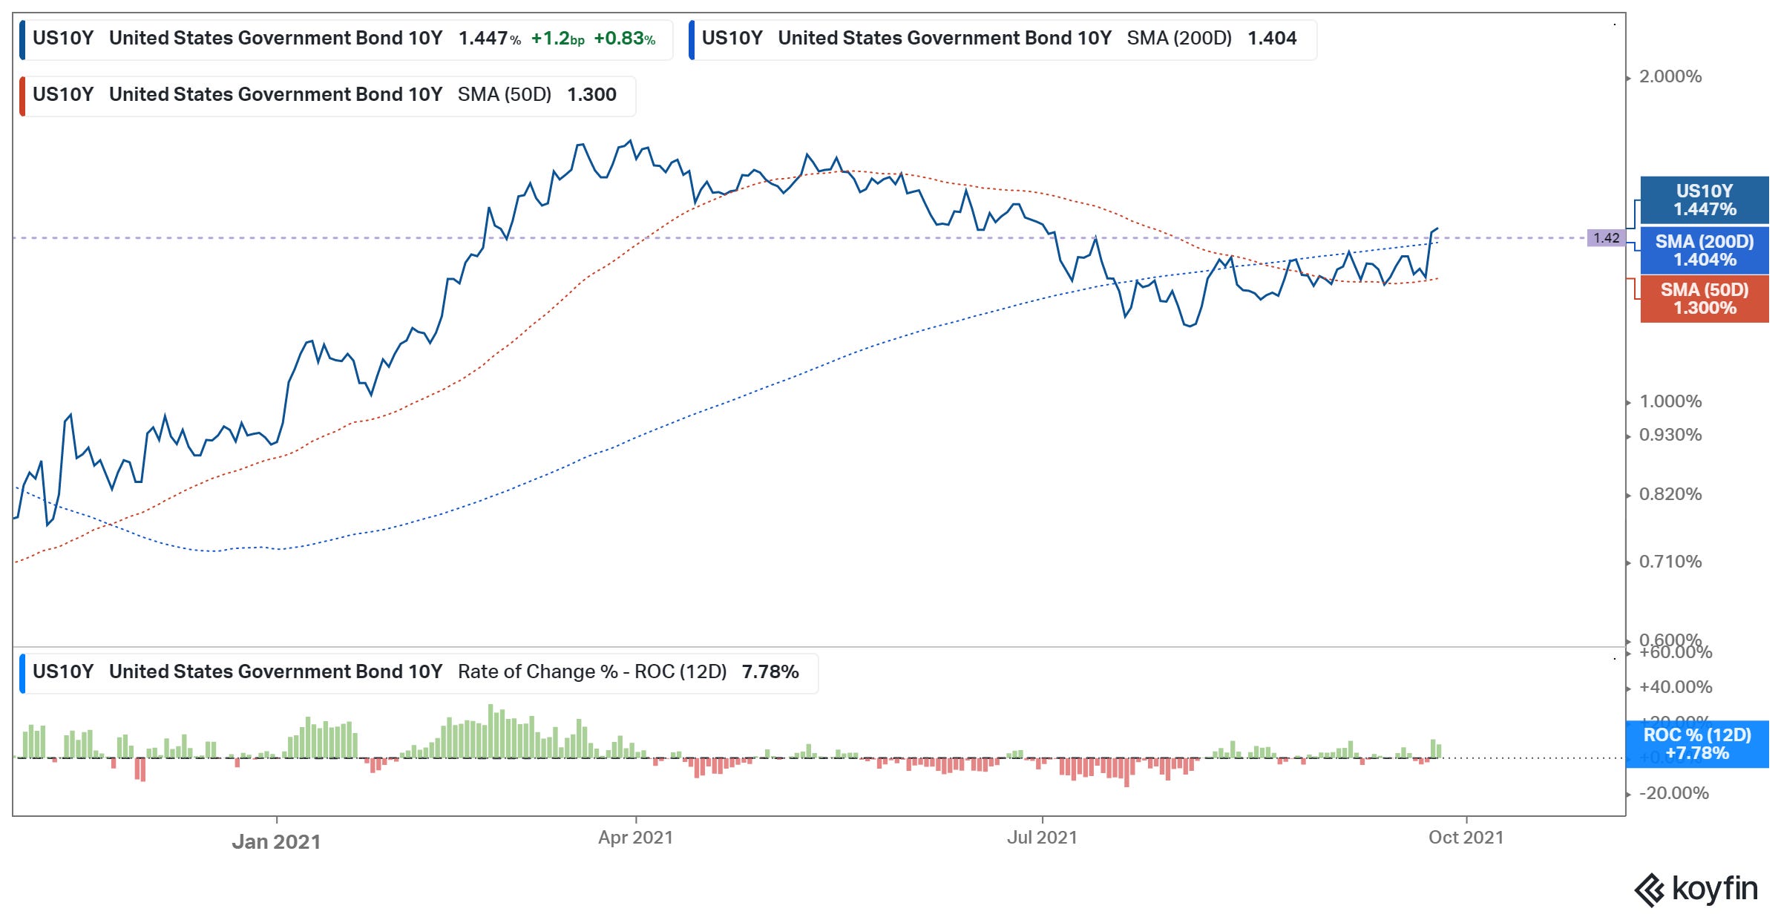Click the 0.820% y-axis label
Image resolution: width=1781 pixels, height=920 pixels.
[x=1670, y=494]
